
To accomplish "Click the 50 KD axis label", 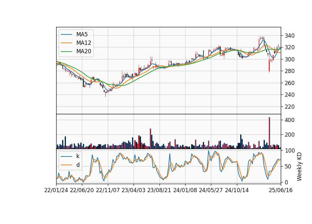I will coord(288,167).
